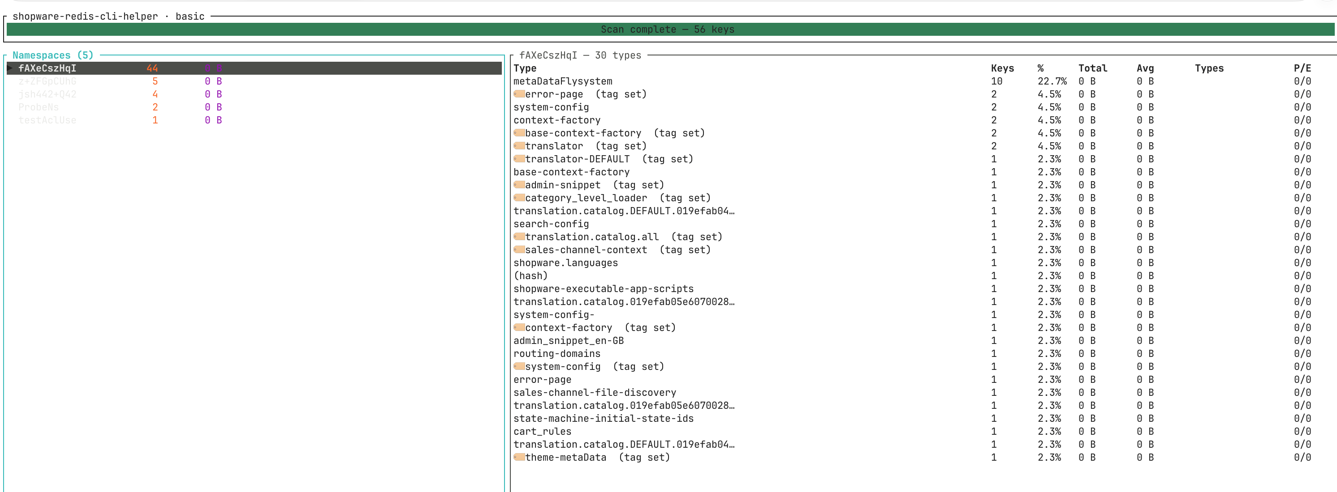Click the % column header
The image size is (1337, 492).
pos(1041,68)
